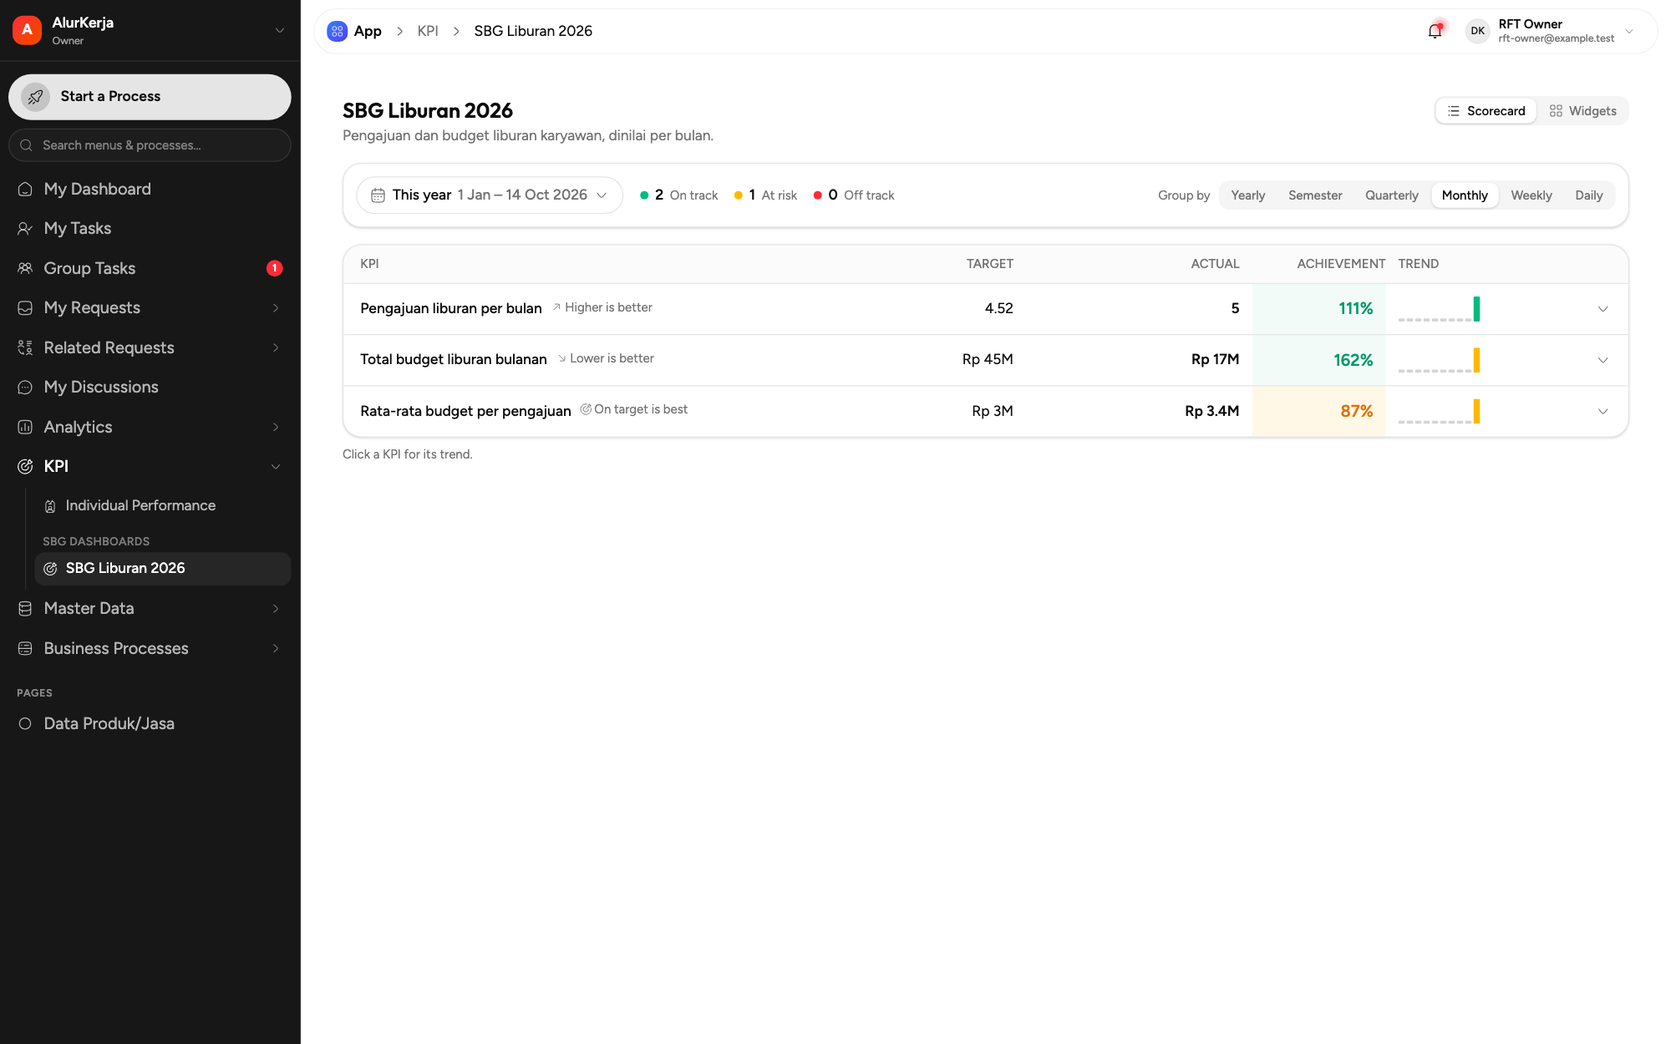
Task: Open the This year date range dropdown
Action: [490, 195]
